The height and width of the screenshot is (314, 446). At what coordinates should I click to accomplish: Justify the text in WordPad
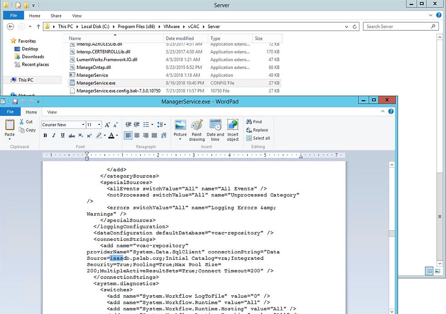tap(154, 136)
